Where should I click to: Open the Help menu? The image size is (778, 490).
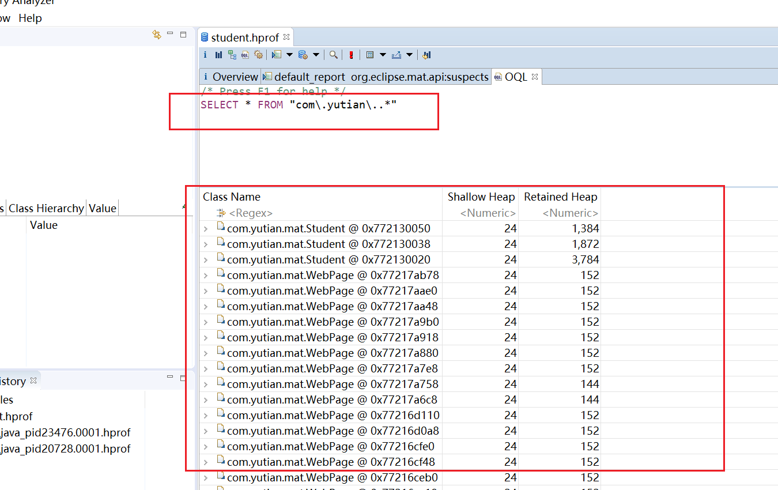(30, 18)
